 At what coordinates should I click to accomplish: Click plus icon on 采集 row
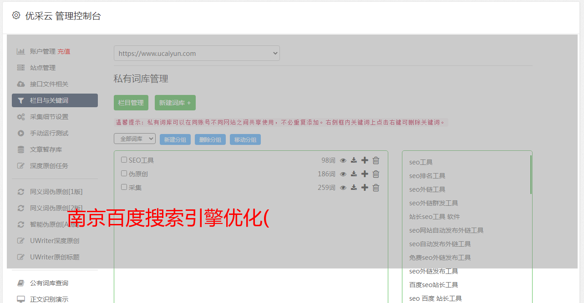[x=365, y=188]
